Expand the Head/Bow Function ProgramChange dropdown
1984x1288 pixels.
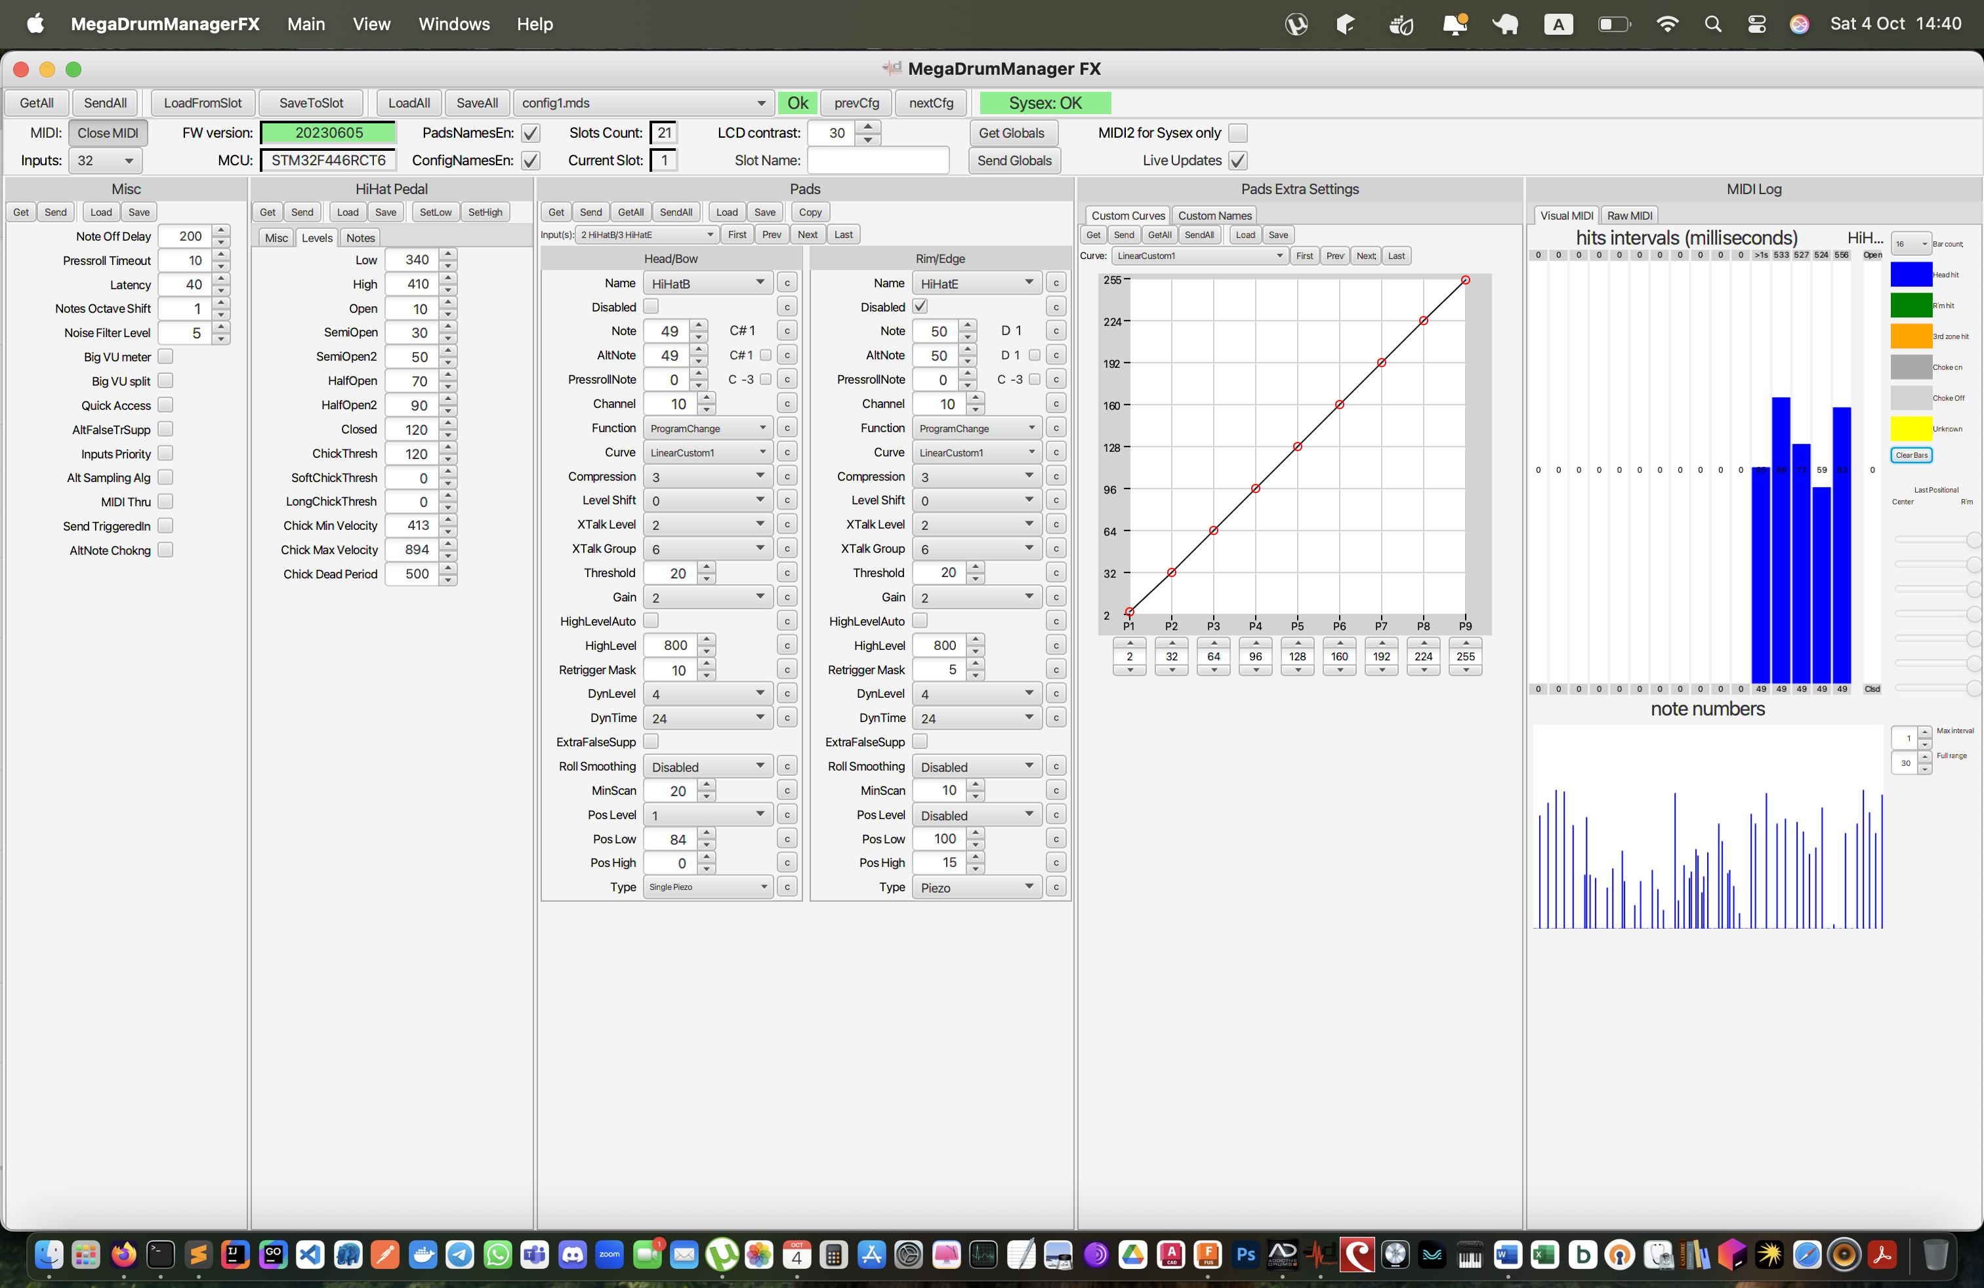click(x=707, y=428)
